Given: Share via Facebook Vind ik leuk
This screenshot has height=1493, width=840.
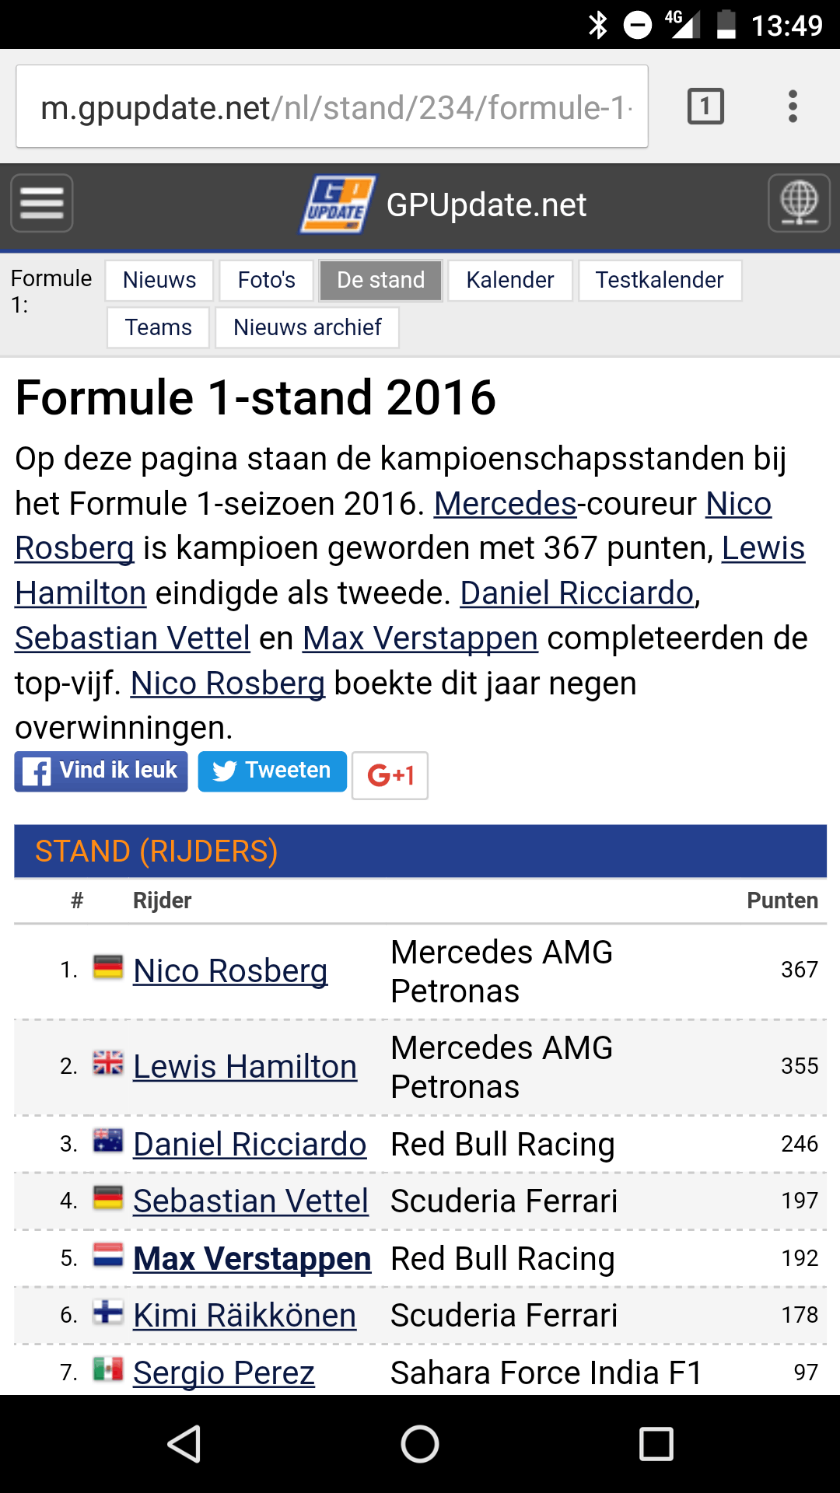Looking at the screenshot, I should [x=101, y=771].
